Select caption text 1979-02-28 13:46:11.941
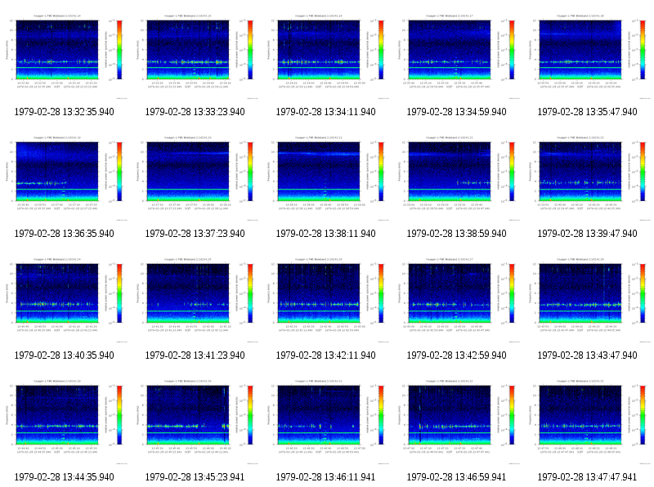This screenshot has width=654, height=487. coord(325,477)
